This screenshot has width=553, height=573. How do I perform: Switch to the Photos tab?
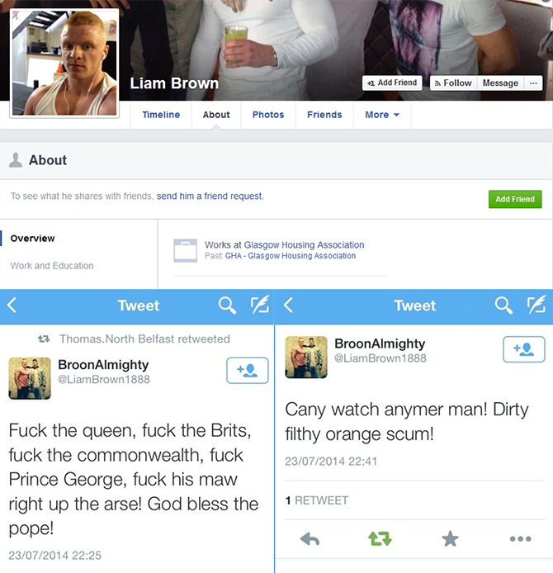point(268,115)
